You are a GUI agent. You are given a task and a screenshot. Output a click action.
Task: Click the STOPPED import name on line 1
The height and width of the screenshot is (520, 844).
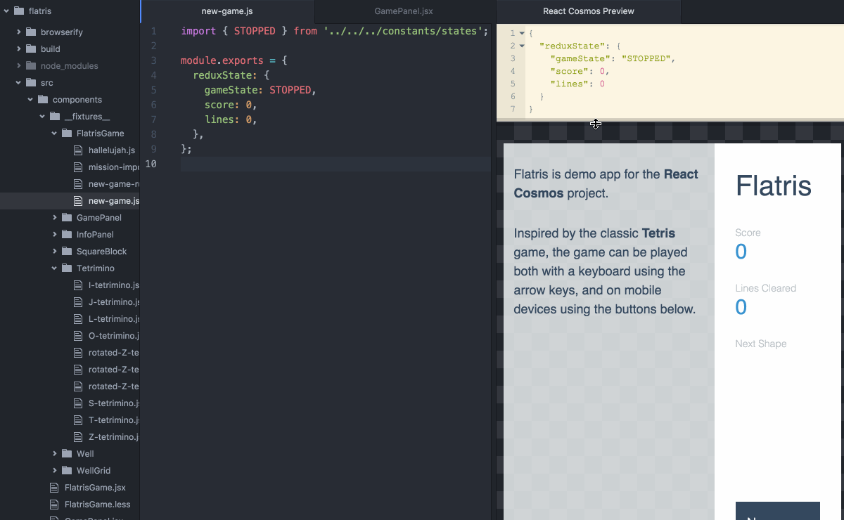(x=255, y=31)
